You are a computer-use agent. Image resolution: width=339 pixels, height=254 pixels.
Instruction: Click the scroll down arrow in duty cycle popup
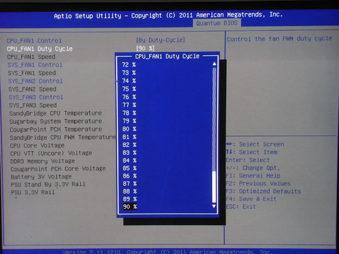coord(215,206)
